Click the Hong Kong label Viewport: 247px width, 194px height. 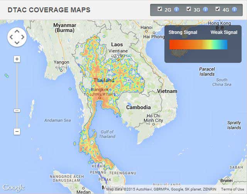[x=220, y=23]
